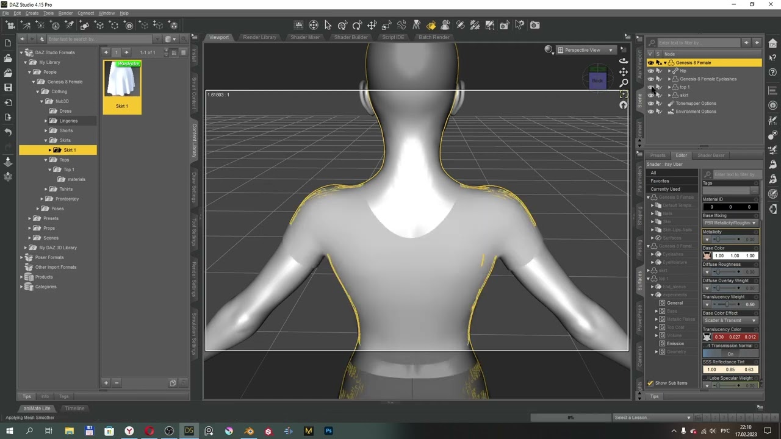Switch to the Shader Mixer tab
The image size is (781, 439).
pos(305,37)
